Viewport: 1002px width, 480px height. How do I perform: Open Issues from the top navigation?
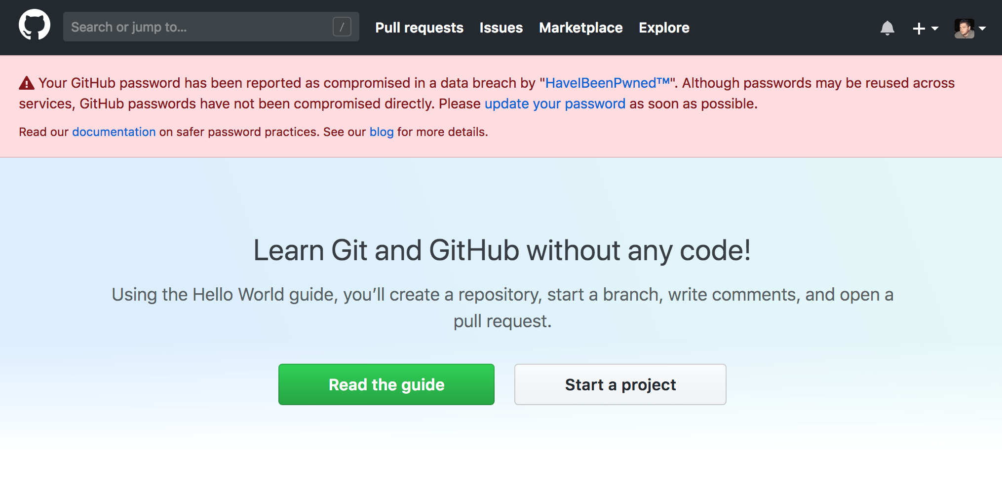501,28
